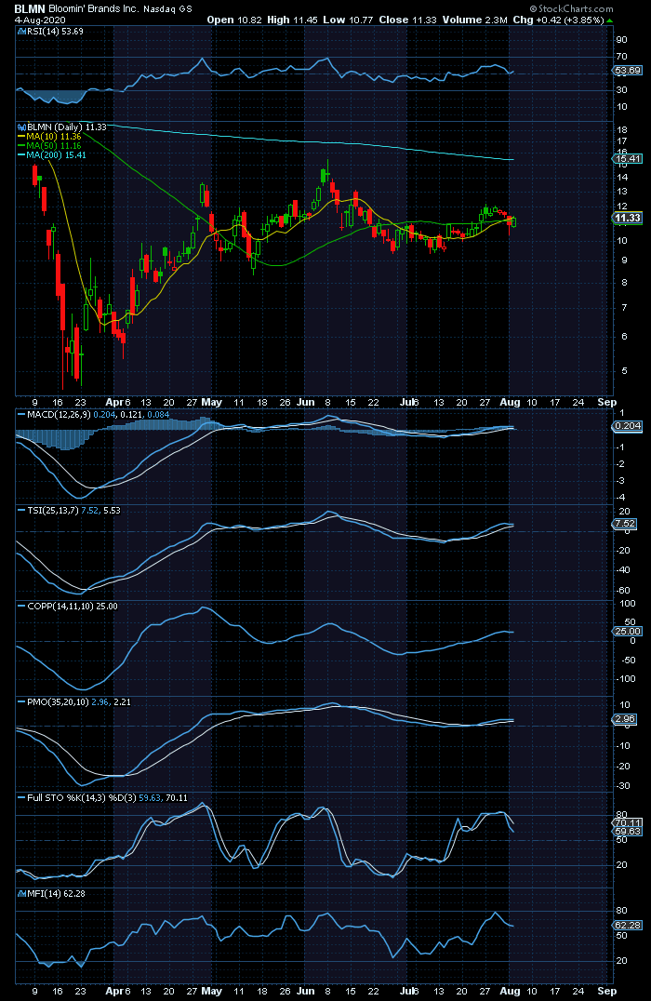Click the MA(50) 11.16 legend entry
The height and width of the screenshot is (1001, 651).
(x=54, y=145)
